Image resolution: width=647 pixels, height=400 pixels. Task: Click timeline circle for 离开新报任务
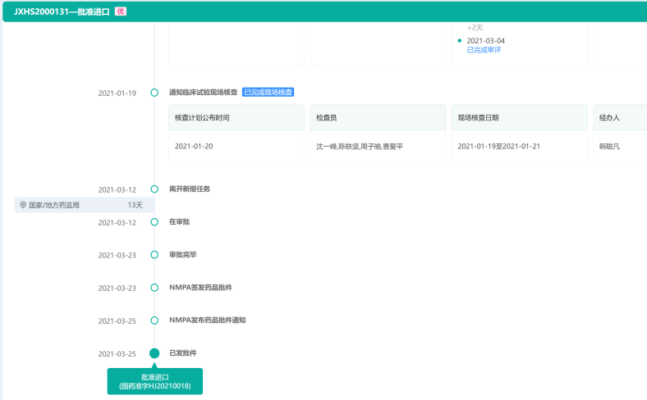(x=154, y=189)
